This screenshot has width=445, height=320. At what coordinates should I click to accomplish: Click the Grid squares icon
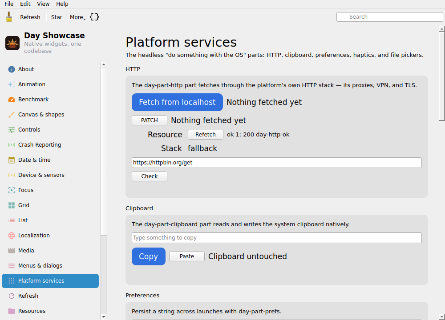[x=12, y=205]
